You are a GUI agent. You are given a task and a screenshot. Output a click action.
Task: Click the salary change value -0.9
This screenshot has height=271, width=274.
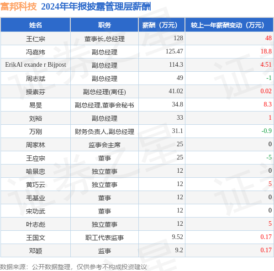point(267,131)
